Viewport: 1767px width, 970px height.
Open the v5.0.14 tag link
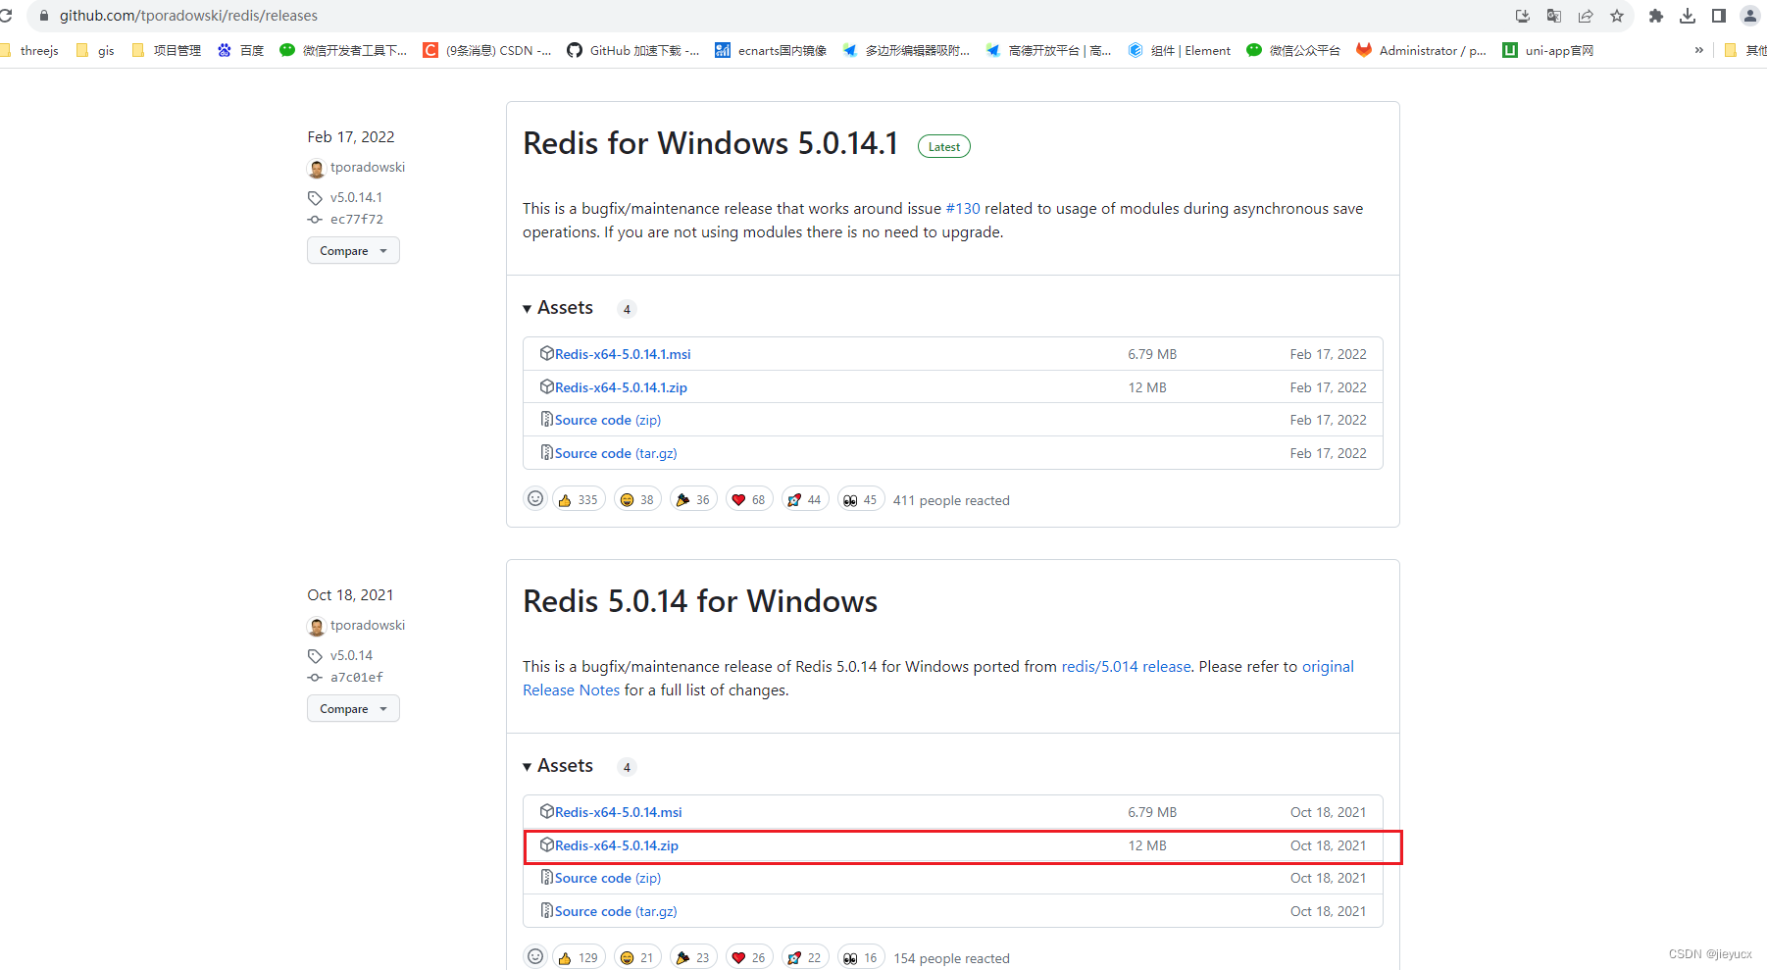[351, 655]
